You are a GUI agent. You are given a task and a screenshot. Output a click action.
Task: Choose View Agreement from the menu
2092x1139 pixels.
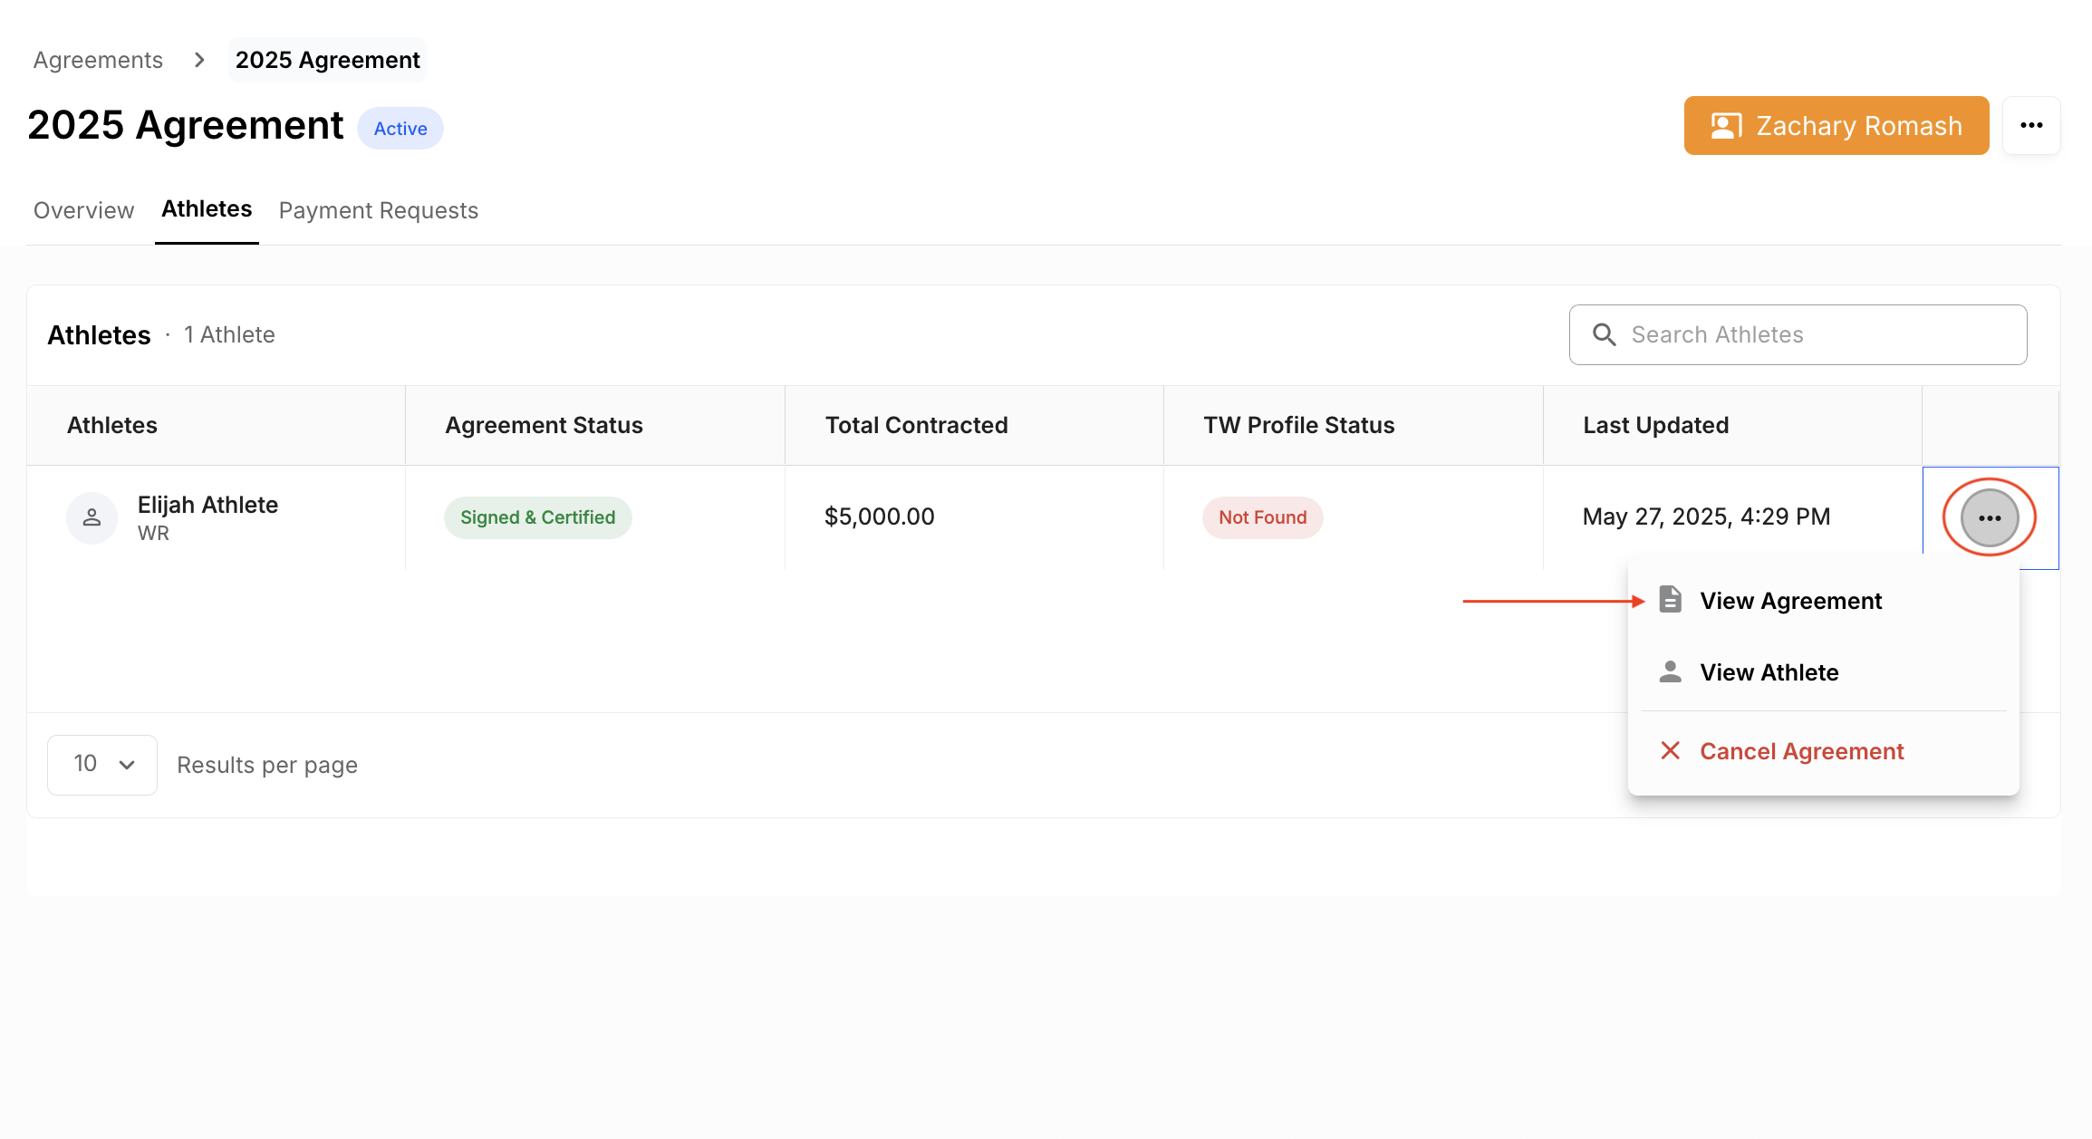click(x=1823, y=601)
